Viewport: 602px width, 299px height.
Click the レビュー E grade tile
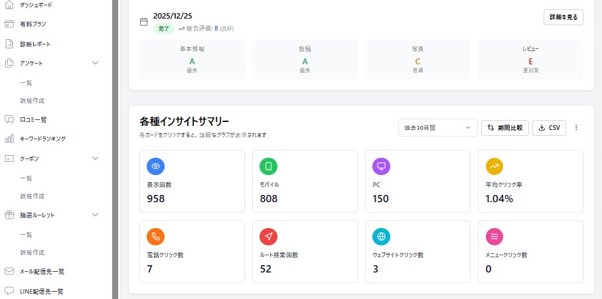(530, 60)
